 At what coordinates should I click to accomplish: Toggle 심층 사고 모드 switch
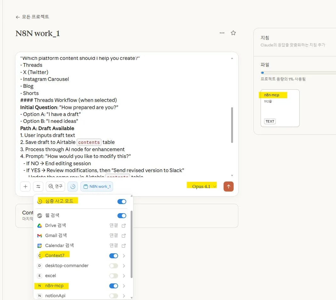click(122, 202)
